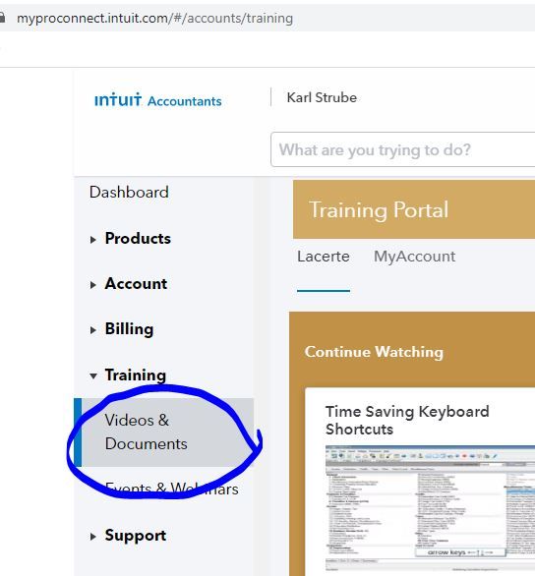
Task: Select Events & Webinars under Training
Action: point(171,489)
